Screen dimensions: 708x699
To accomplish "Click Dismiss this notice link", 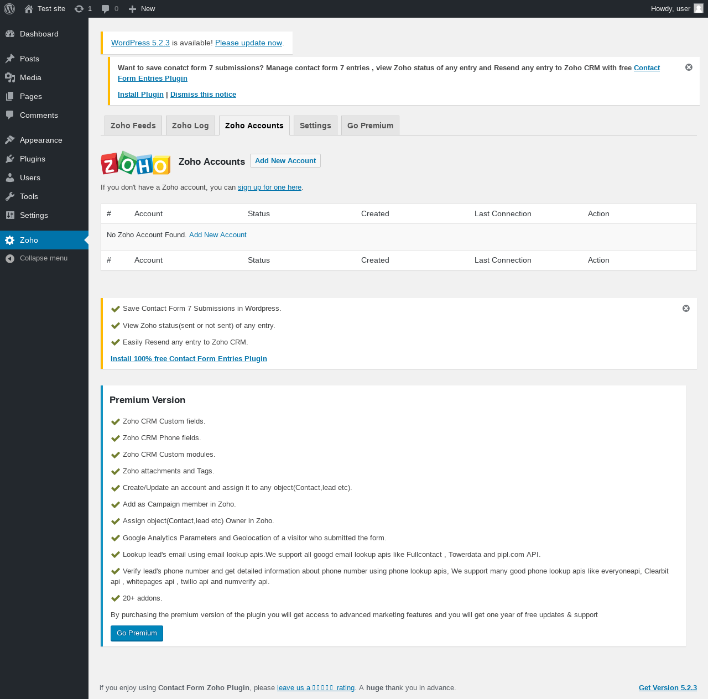I will [203, 94].
